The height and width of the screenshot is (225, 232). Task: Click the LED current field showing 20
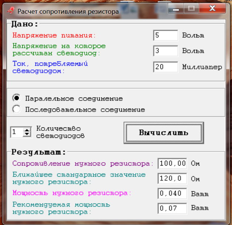pos(165,67)
